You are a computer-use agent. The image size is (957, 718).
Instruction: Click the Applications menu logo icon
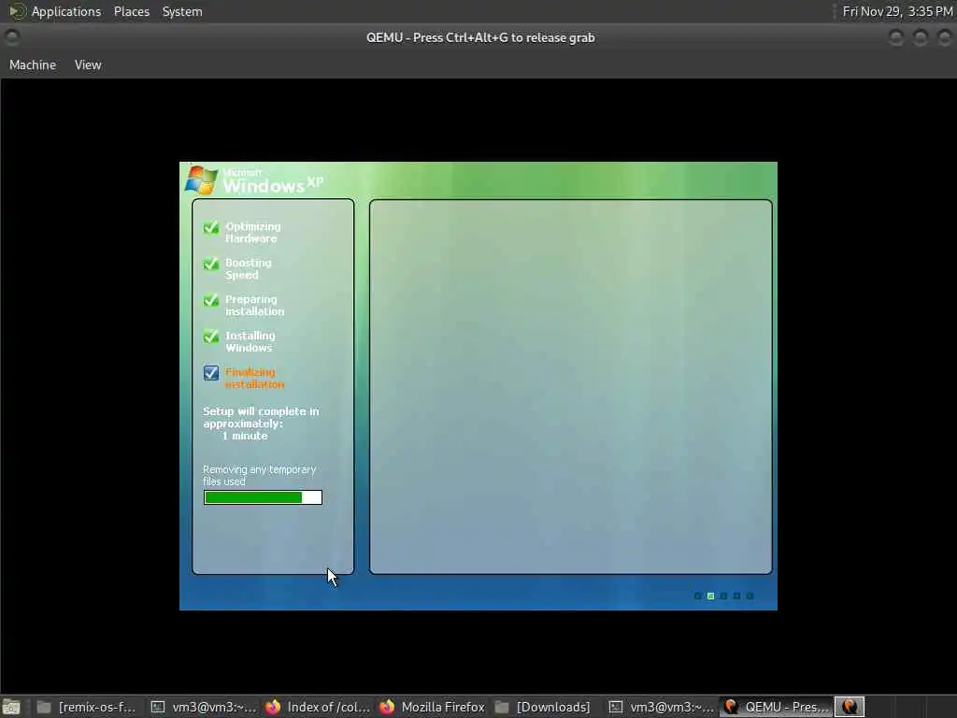[x=17, y=11]
